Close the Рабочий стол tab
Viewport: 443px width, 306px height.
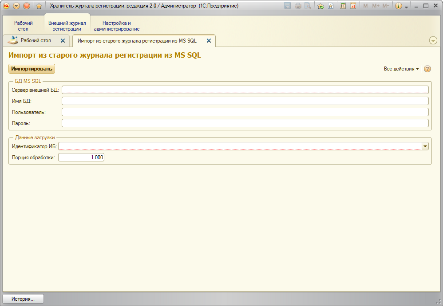63,40
